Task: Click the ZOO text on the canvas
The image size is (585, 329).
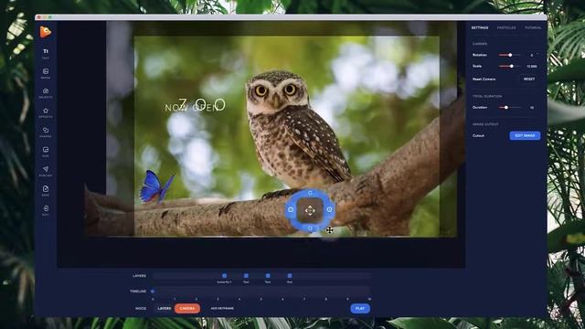Action: (202, 104)
